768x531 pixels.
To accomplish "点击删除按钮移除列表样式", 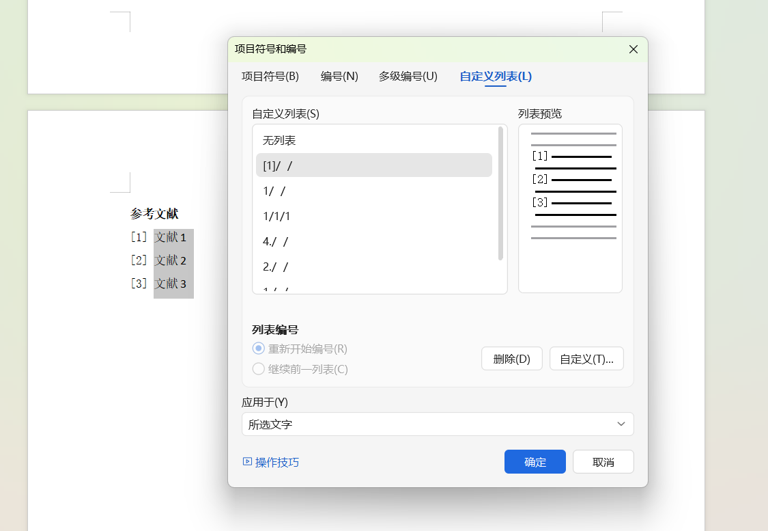I will coord(511,358).
